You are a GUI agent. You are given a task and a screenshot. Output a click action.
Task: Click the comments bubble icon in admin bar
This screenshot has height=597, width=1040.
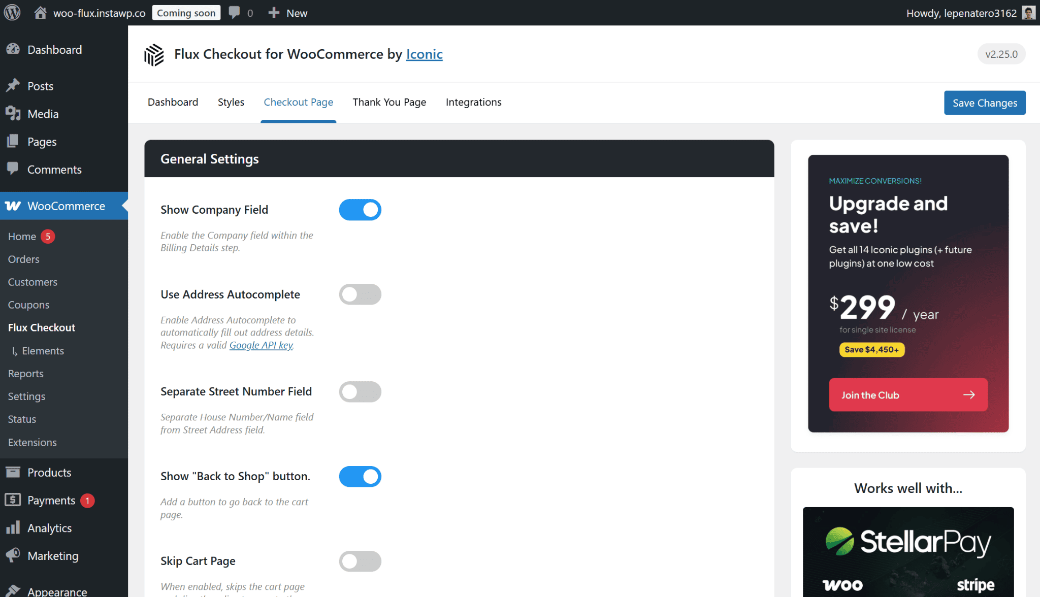234,13
